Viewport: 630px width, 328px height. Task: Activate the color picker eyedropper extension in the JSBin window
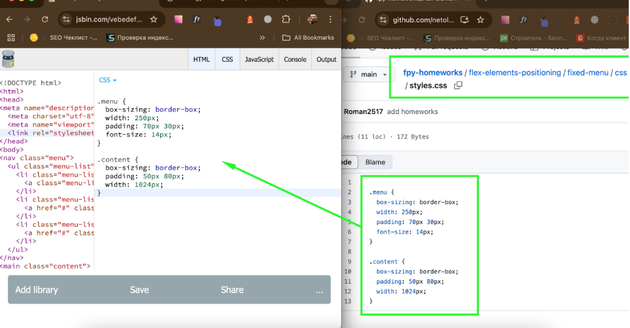click(217, 20)
